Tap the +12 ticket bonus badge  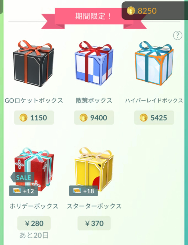(x=23, y=191)
